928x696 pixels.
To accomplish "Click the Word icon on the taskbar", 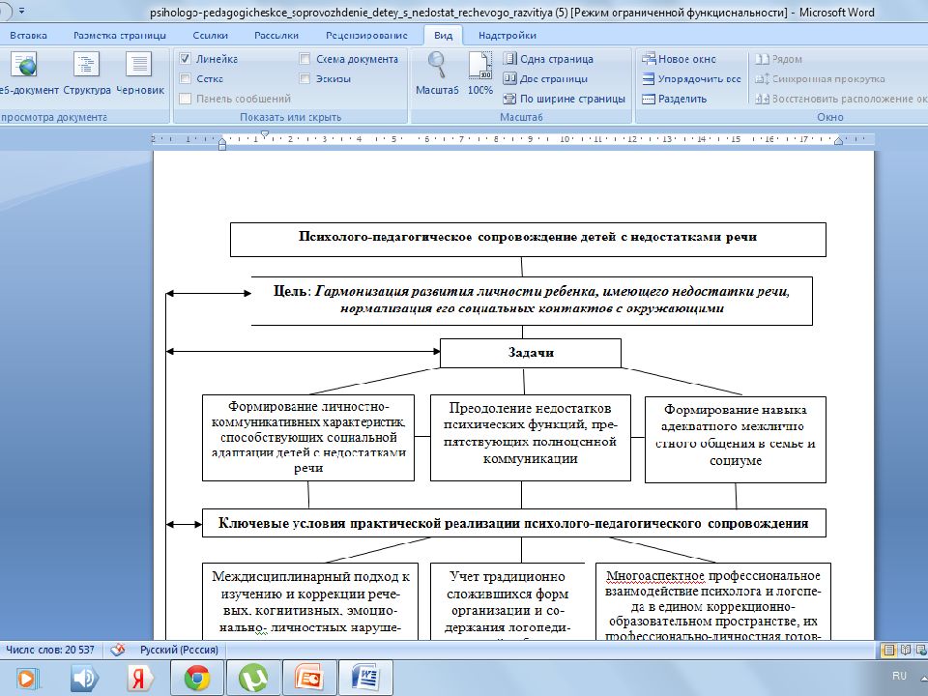I will click(365, 678).
